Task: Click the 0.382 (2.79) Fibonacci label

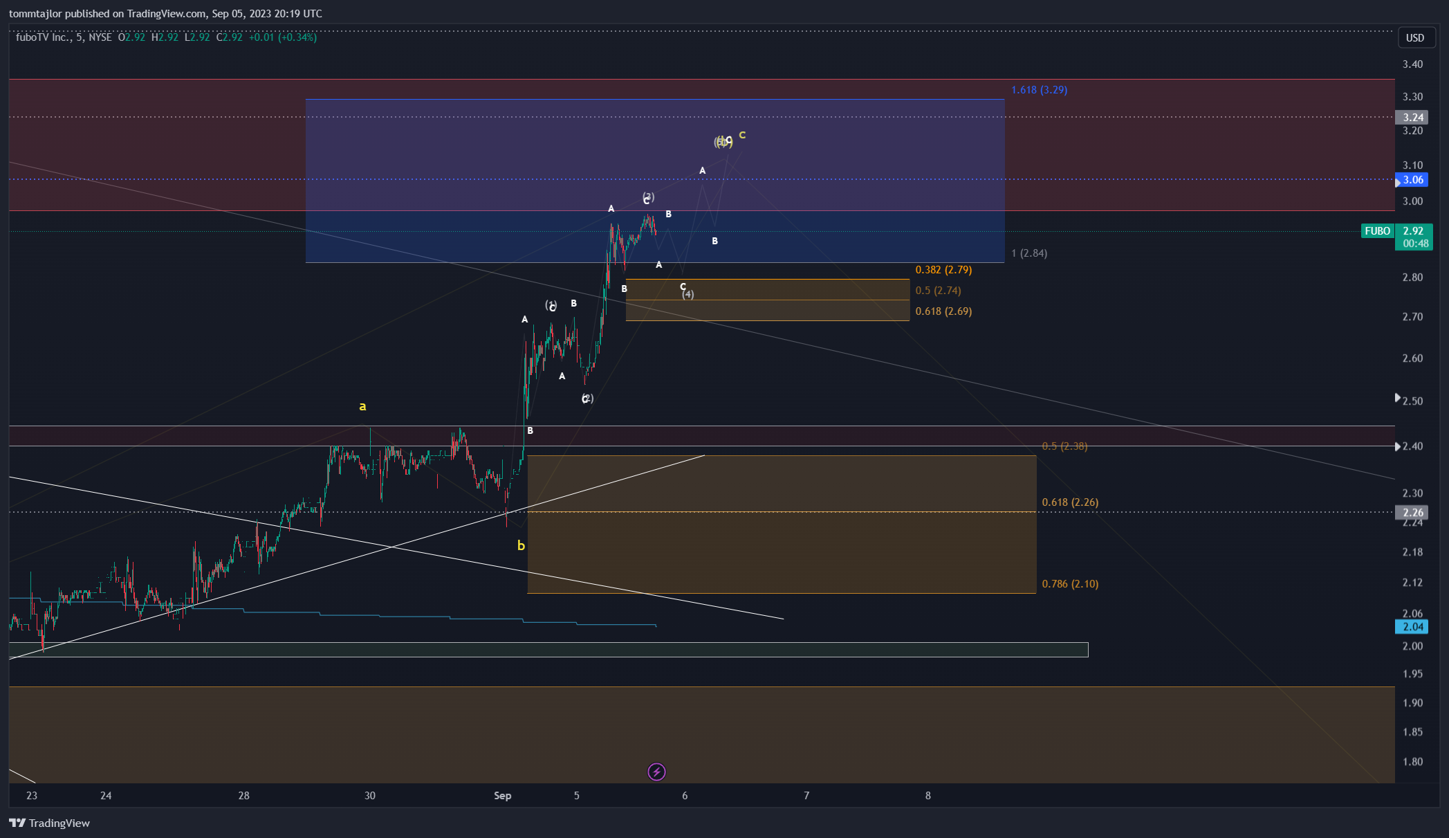Action: click(943, 270)
